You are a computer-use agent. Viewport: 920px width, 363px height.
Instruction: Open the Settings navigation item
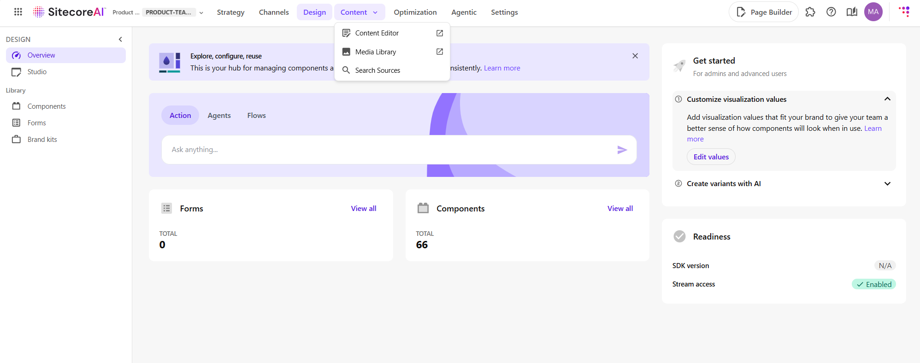pyautogui.click(x=504, y=12)
